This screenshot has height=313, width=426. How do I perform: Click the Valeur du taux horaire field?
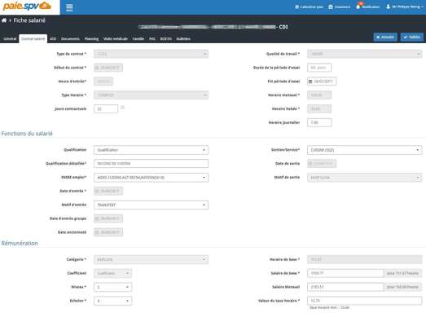coord(365,301)
